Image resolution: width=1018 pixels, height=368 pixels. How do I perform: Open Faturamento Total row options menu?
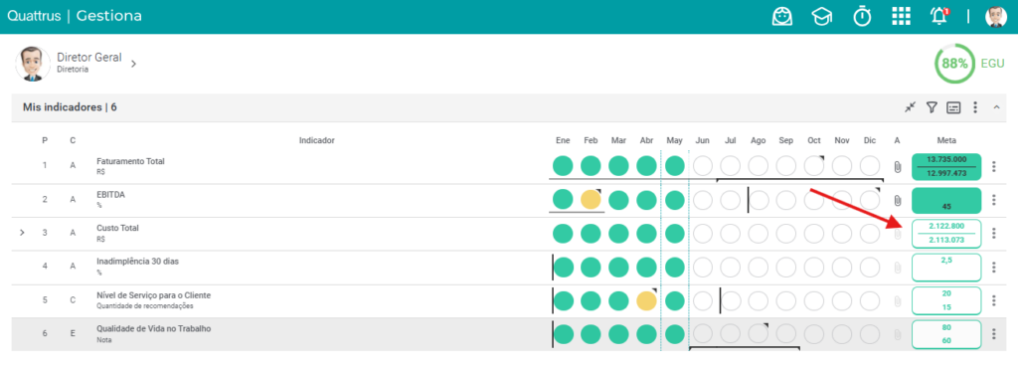(994, 167)
